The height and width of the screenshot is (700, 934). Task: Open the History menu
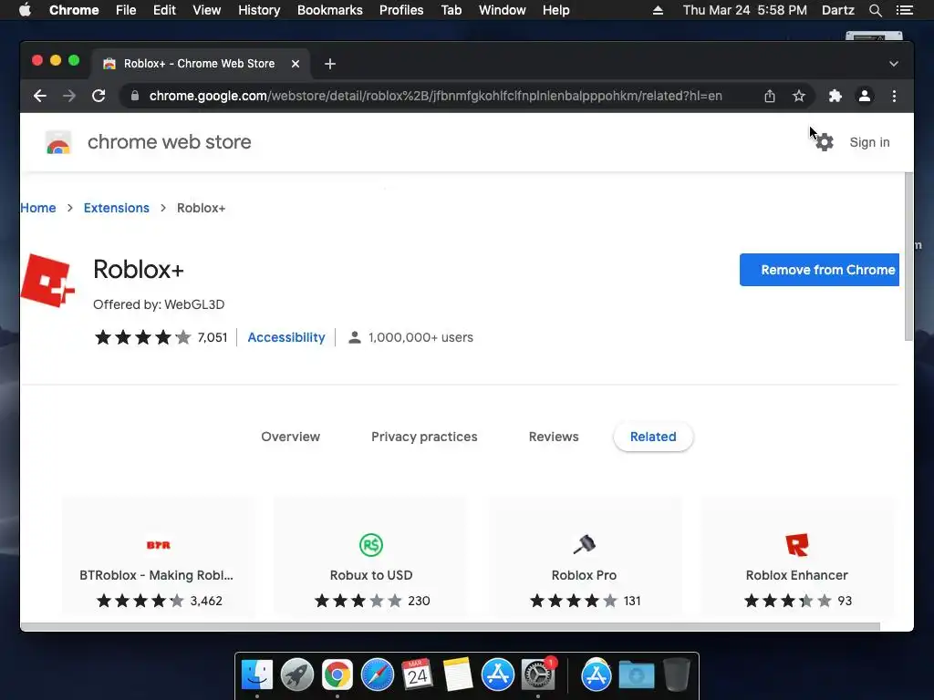tap(259, 10)
